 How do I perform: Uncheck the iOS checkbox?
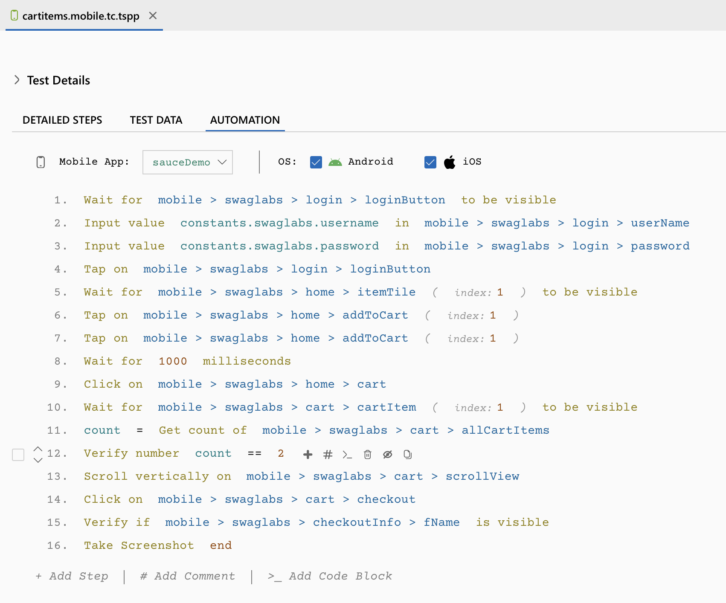pos(430,162)
